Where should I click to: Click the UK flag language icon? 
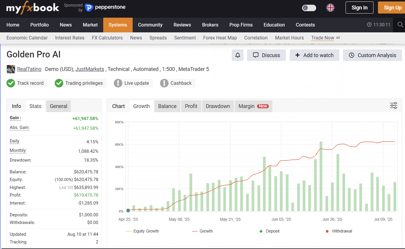point(330,8)
